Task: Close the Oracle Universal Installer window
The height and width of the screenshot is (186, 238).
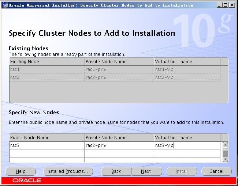Action: [x=232, y=5]
